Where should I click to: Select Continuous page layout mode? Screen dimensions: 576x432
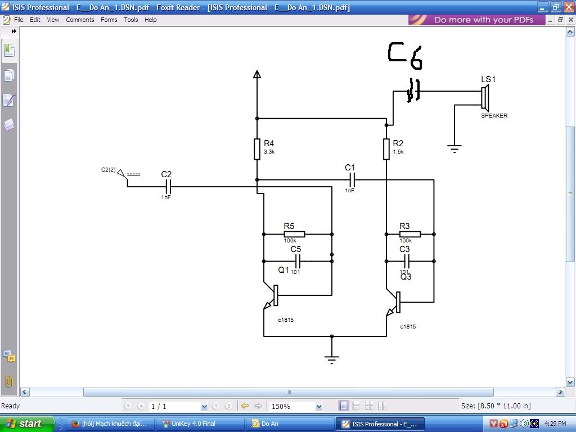(x=356, y=406)
